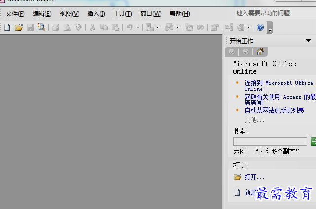
Task: Click the blank page icon beside 新建
Action: click(237, 192)
